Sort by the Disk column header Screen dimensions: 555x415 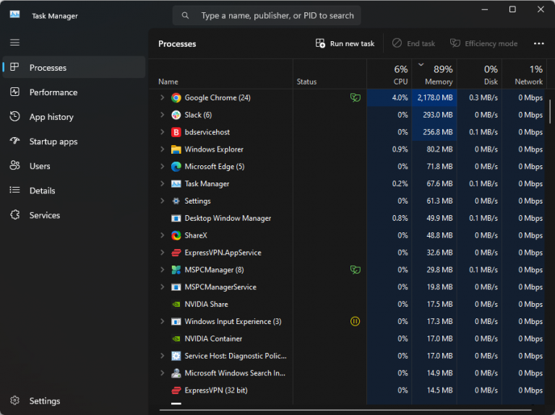pos(480,74)
